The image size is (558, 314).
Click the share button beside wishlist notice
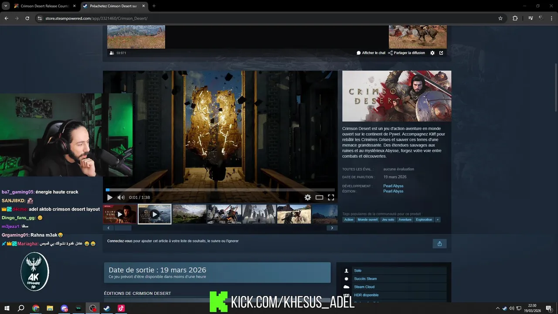pyautogui.click(x=439, y=244)
